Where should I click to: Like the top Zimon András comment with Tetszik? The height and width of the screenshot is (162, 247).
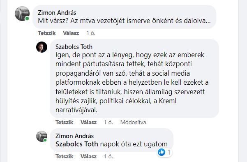47,33
